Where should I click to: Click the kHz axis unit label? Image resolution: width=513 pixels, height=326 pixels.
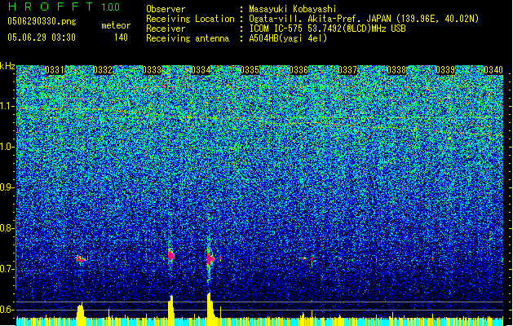click(x=7, y=66)
